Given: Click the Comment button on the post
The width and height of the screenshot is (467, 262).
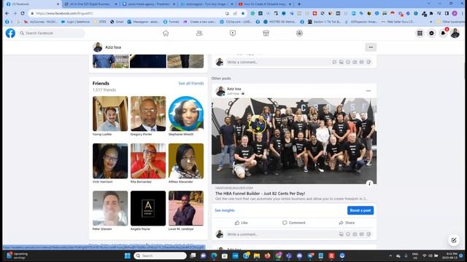Looking at the screenshot, I should click(x=294, y=223).
